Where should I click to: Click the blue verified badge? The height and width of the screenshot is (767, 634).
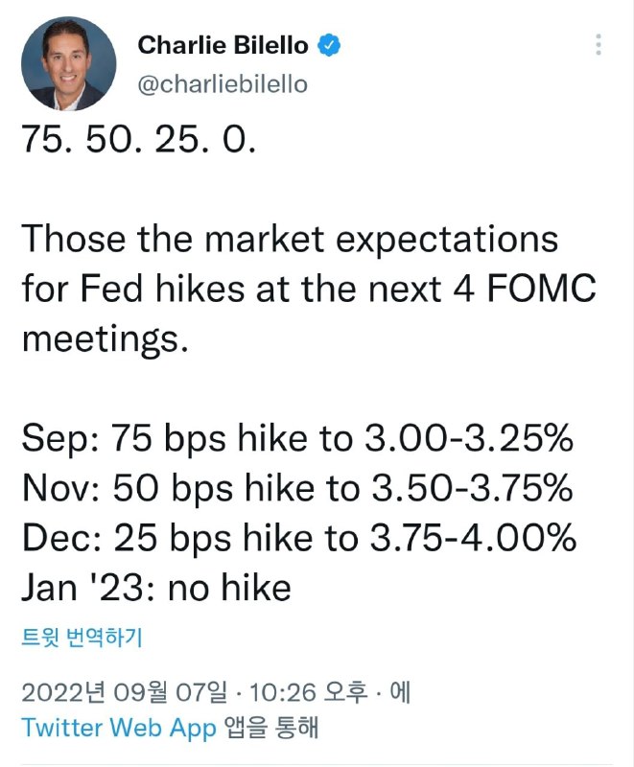click(x=329, y=45)
